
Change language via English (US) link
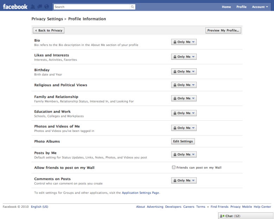[x=39, y=207]
